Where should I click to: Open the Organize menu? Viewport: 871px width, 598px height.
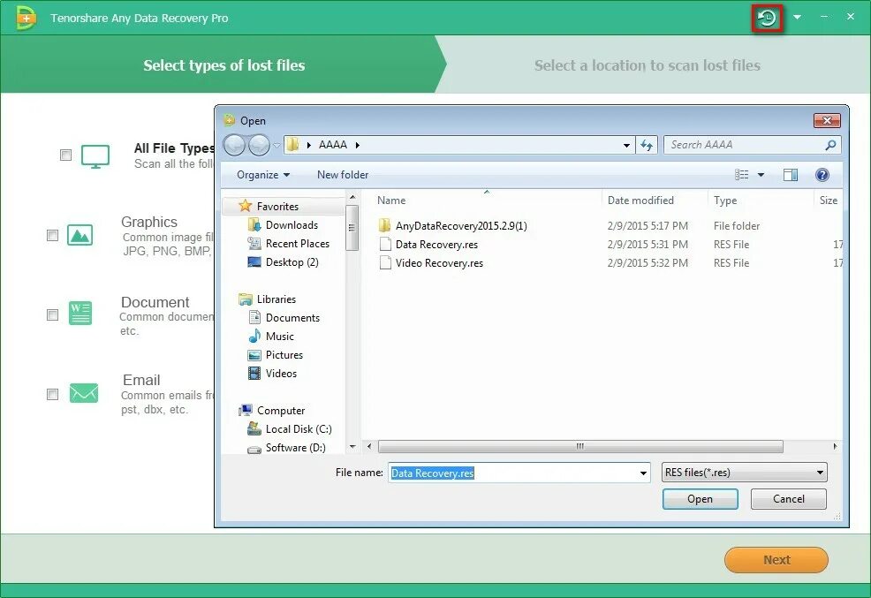(x=263, y=174)
